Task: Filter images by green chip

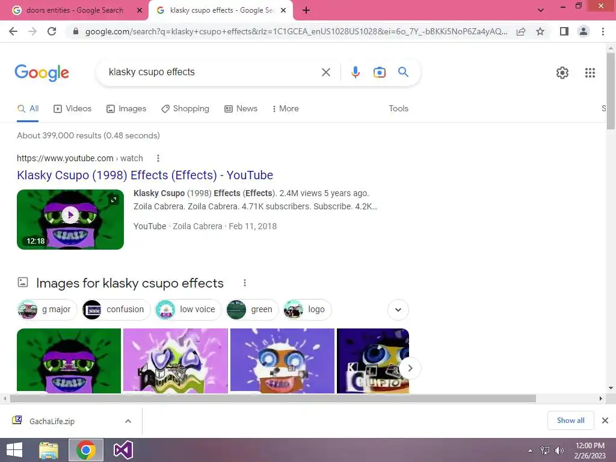Action: pyautogui.click(x=253, y=310)
